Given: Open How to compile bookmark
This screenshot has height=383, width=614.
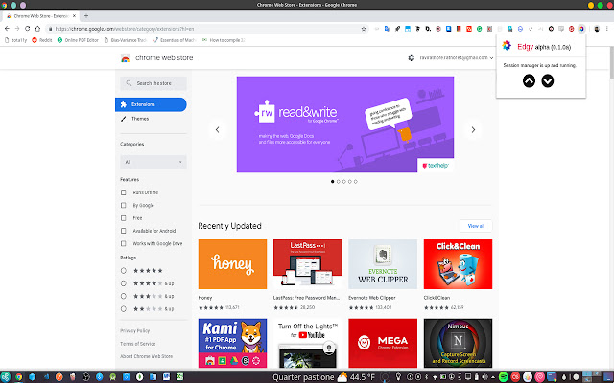Looking at the screenshot, I should (224, 40).
